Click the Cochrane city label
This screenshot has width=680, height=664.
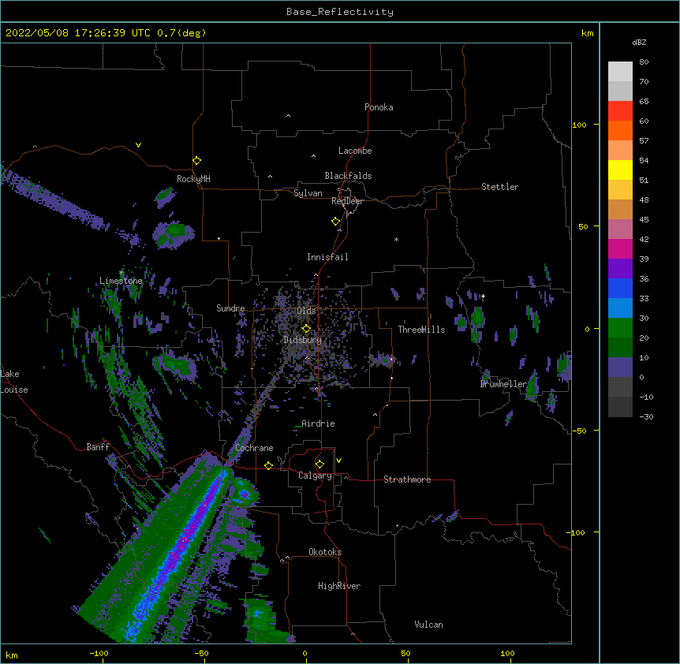click(254, 448)
